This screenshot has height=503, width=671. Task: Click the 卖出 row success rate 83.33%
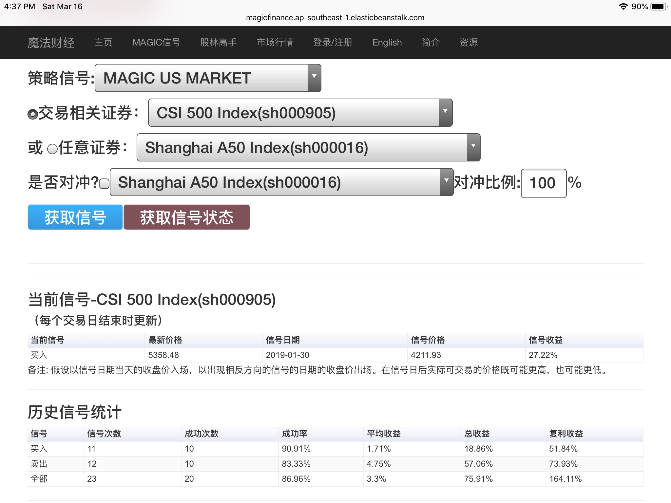click(x=296, y=464)
